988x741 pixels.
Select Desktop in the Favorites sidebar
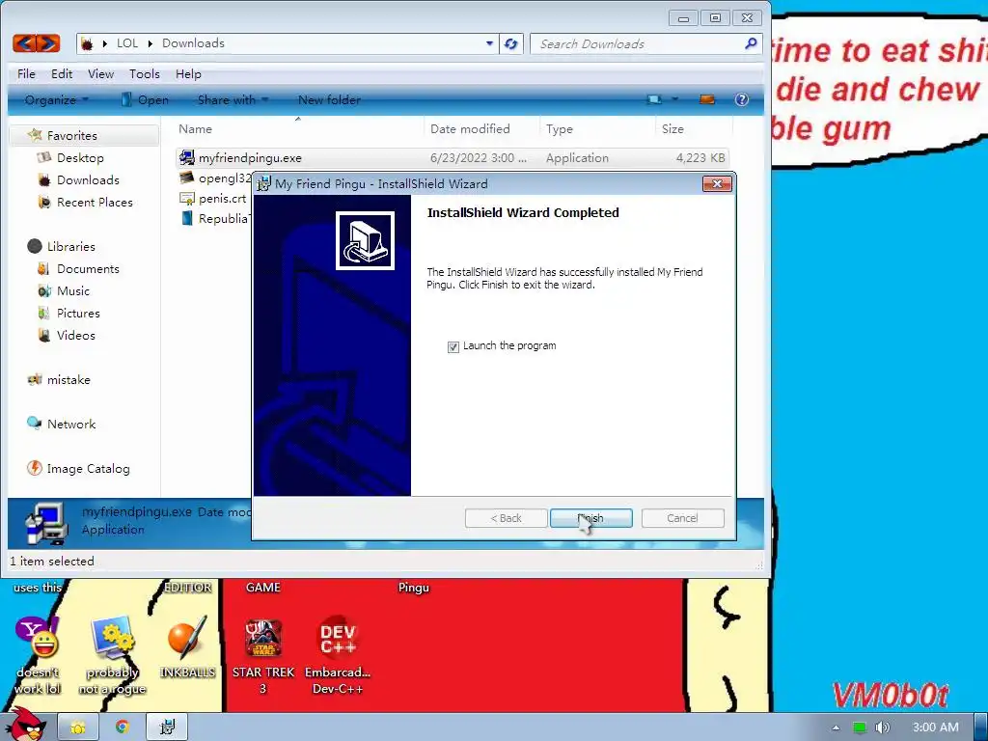[x=80, y=157]
